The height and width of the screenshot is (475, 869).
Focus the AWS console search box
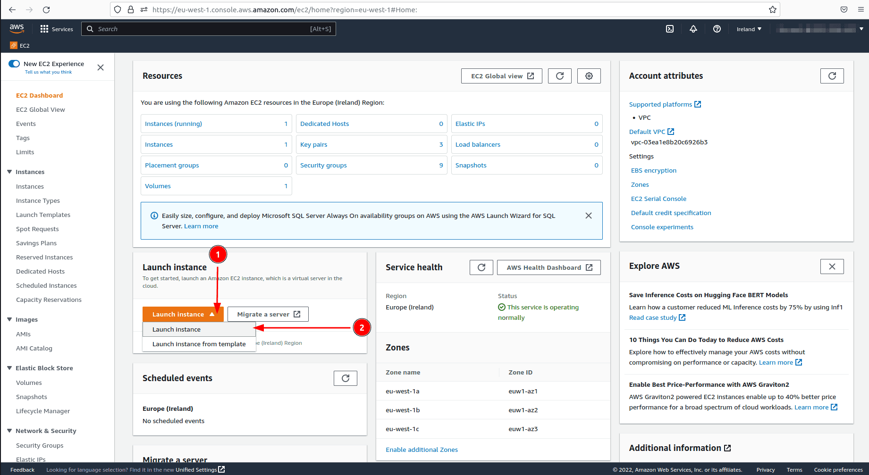(209, 29)
